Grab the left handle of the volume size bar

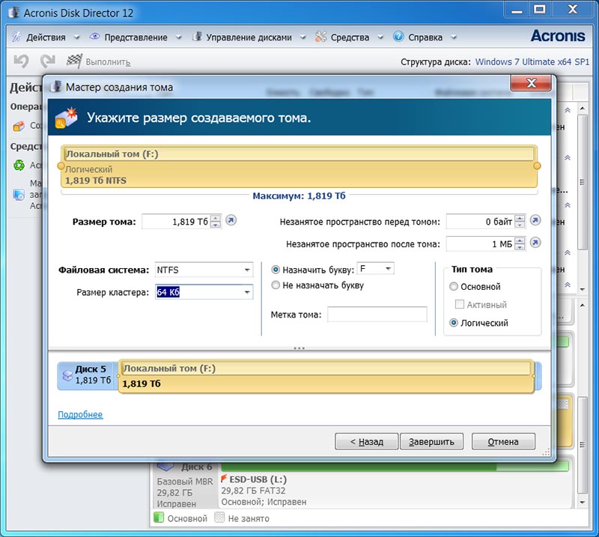coord(61,166)
